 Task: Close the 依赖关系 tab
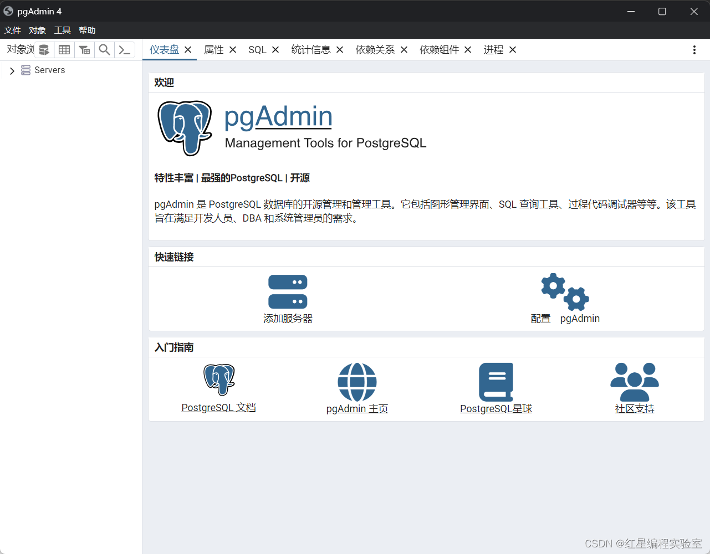point(404,50)
